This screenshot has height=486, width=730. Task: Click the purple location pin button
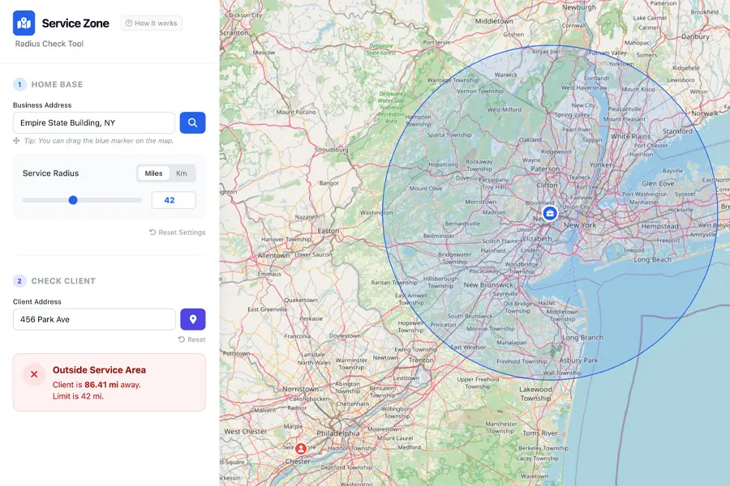192,319
